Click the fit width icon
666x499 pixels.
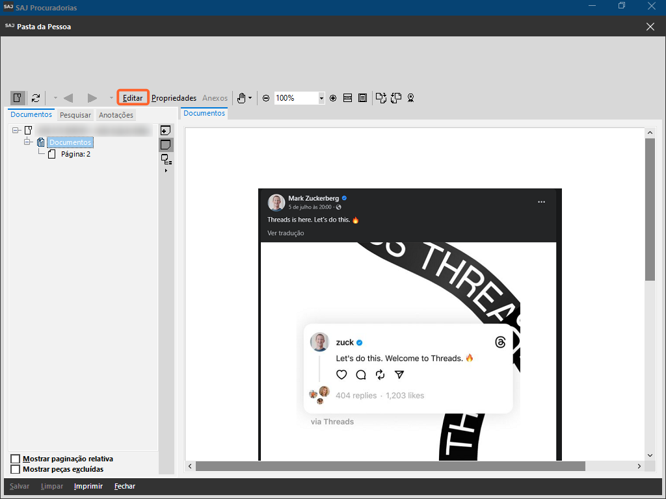pyautogui.click(x=348, y=98)
